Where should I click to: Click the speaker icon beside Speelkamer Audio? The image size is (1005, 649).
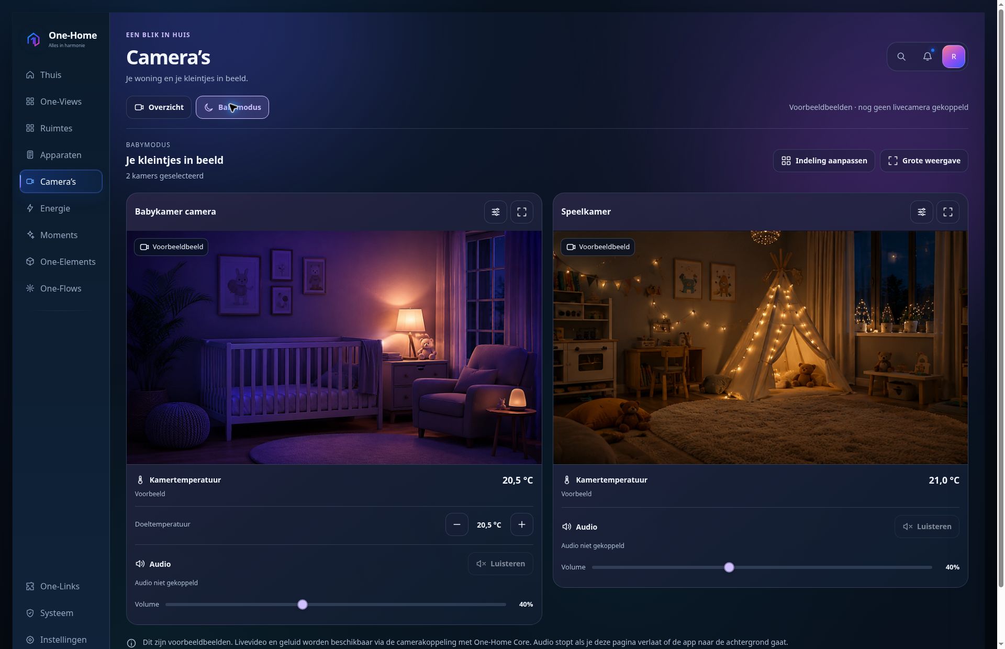click(566, 527)
